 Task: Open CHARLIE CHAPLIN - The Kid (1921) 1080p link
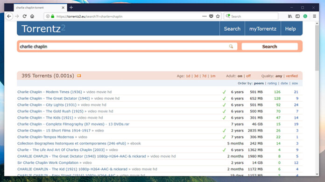pos(72,169)
